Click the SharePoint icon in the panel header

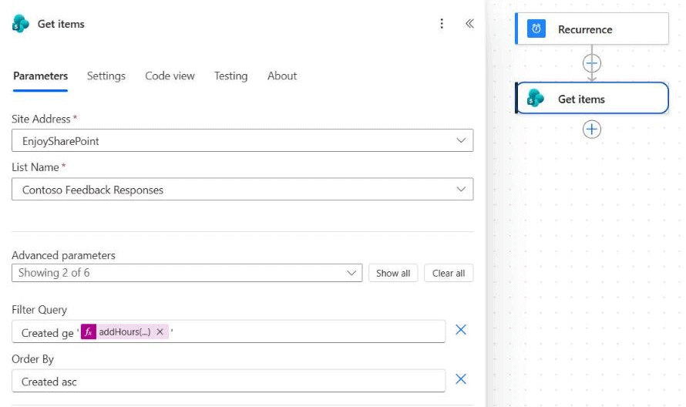[x=20, y=24]
